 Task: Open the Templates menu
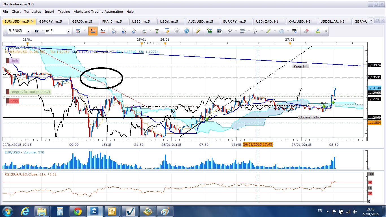pos(32,12)
